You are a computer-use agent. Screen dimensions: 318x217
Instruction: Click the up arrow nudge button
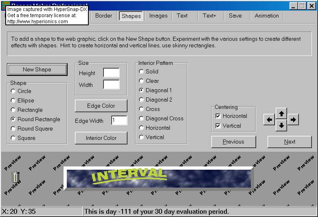[x=281, y=113]
